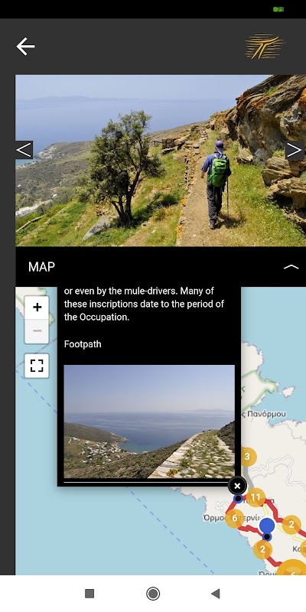Open the golden trails logo

tap(265, 47)
